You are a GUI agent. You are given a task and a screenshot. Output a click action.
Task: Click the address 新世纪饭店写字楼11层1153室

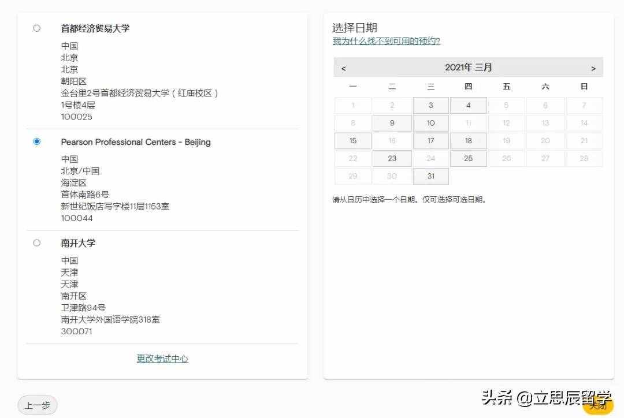[115, 207]
